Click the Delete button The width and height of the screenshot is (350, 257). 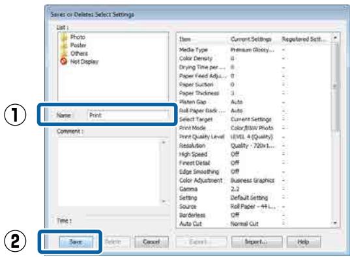pos(113,242)
